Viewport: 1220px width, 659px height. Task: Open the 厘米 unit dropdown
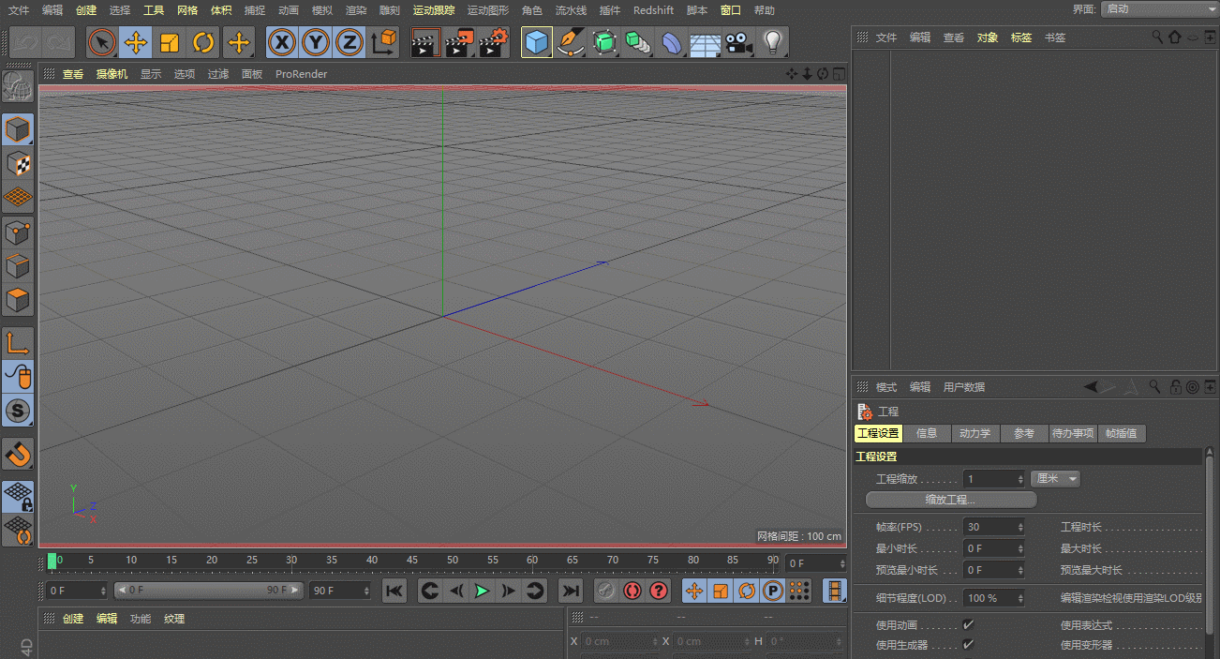[1055, 479]
